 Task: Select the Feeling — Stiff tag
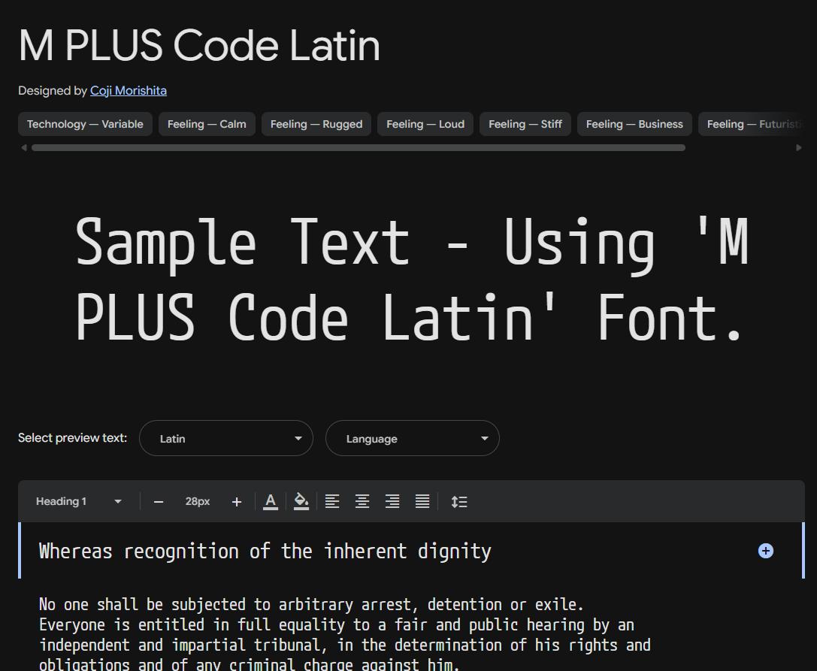point(525,124)
